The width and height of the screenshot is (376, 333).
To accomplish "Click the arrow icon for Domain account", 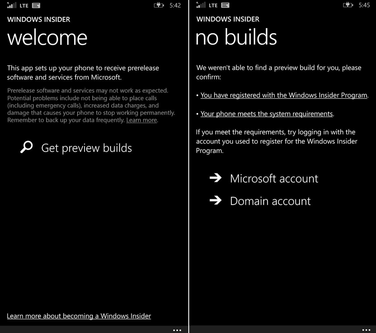I will coord(216,201).
